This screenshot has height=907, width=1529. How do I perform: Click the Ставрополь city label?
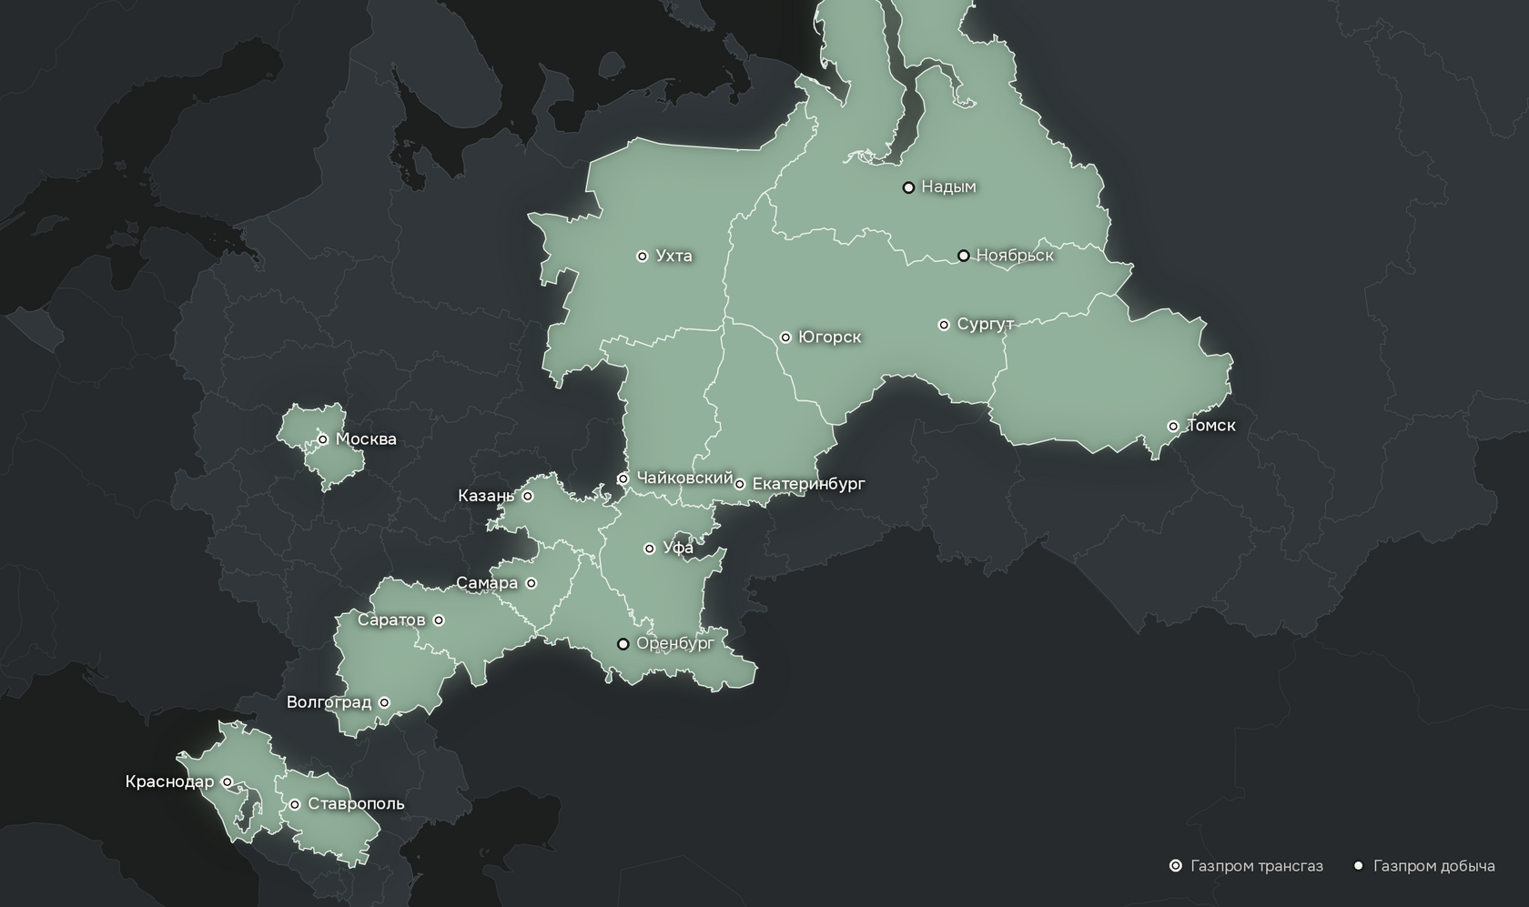357,804
